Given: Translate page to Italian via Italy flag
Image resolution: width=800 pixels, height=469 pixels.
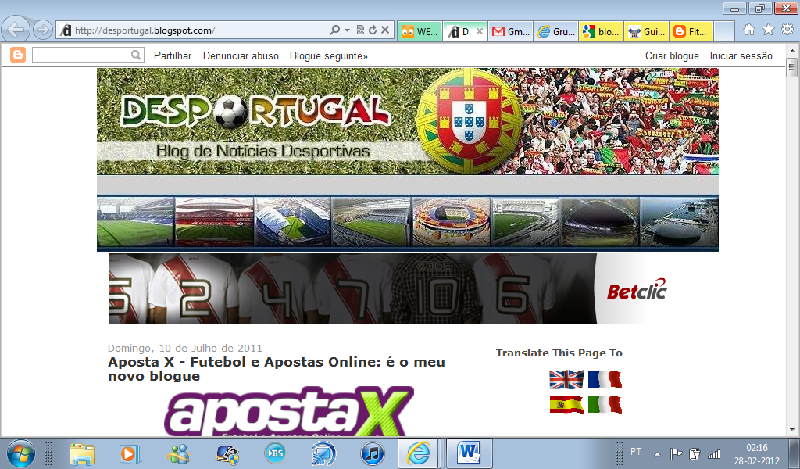Looking at the screenshot, I should [605, 405].
